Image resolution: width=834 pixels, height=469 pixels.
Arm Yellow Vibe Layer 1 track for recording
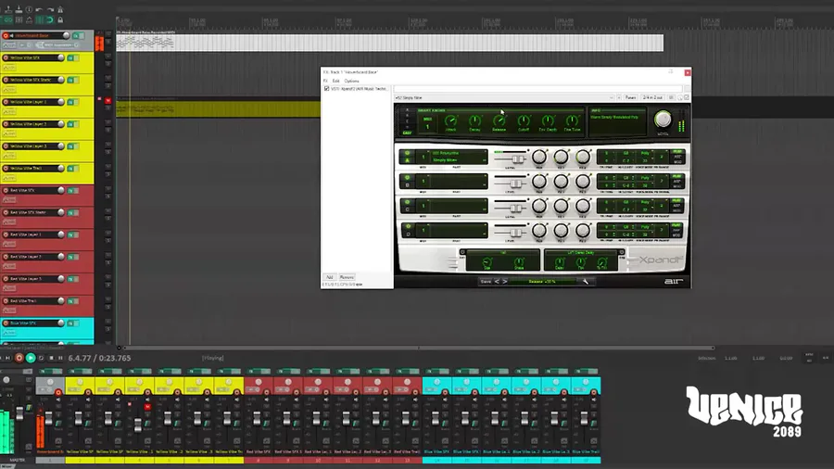tap(6, 102)
